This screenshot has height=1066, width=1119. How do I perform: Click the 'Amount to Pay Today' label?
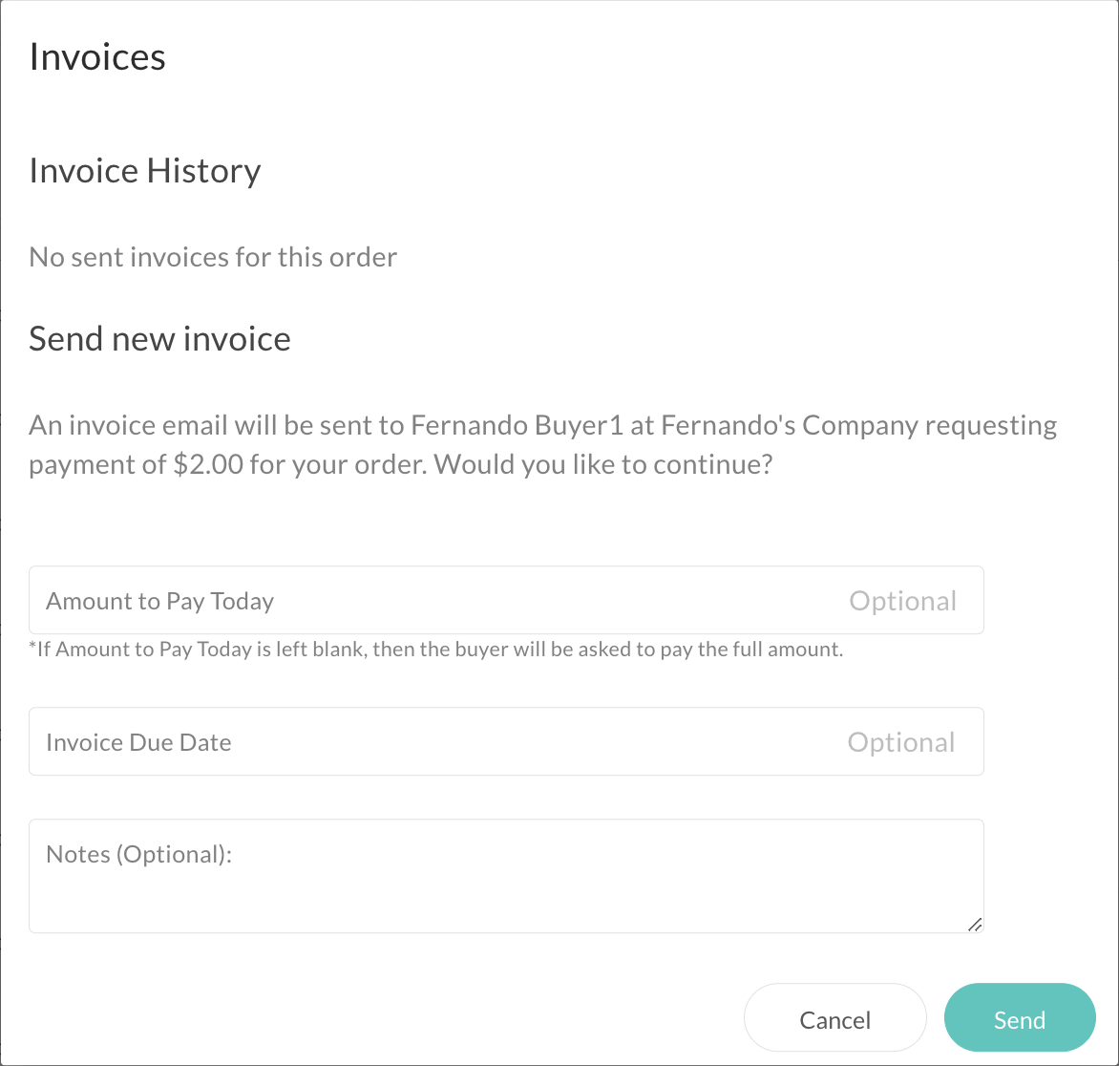pyautogui.click(x=159, y=601)
